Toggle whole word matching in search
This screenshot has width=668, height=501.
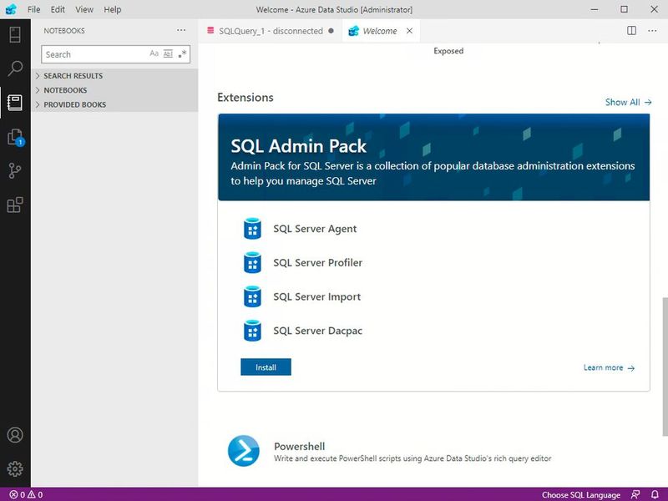pyautogui.click(x=168, y=53)
